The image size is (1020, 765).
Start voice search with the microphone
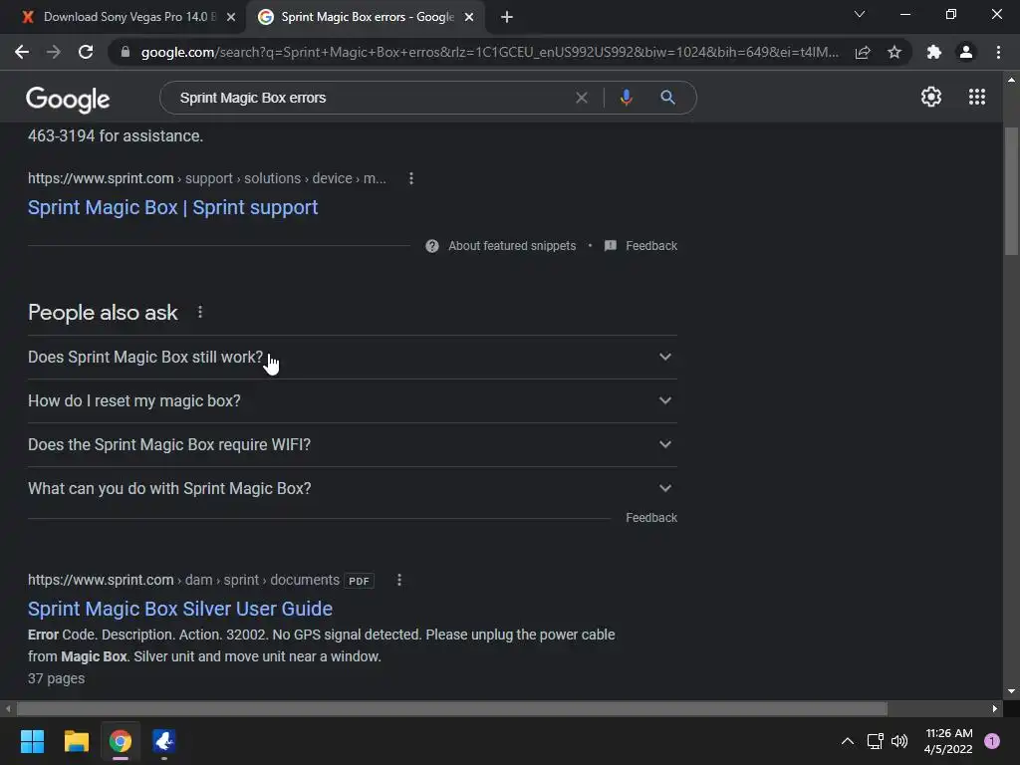(626, 98)
